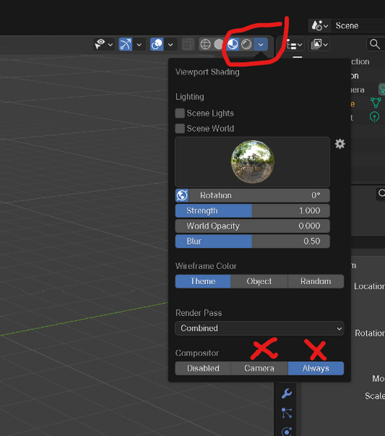The height and width of the screenshot is (436, 385).
Task: Switch to Rendered viewport shading
Action: coord(246,44)
